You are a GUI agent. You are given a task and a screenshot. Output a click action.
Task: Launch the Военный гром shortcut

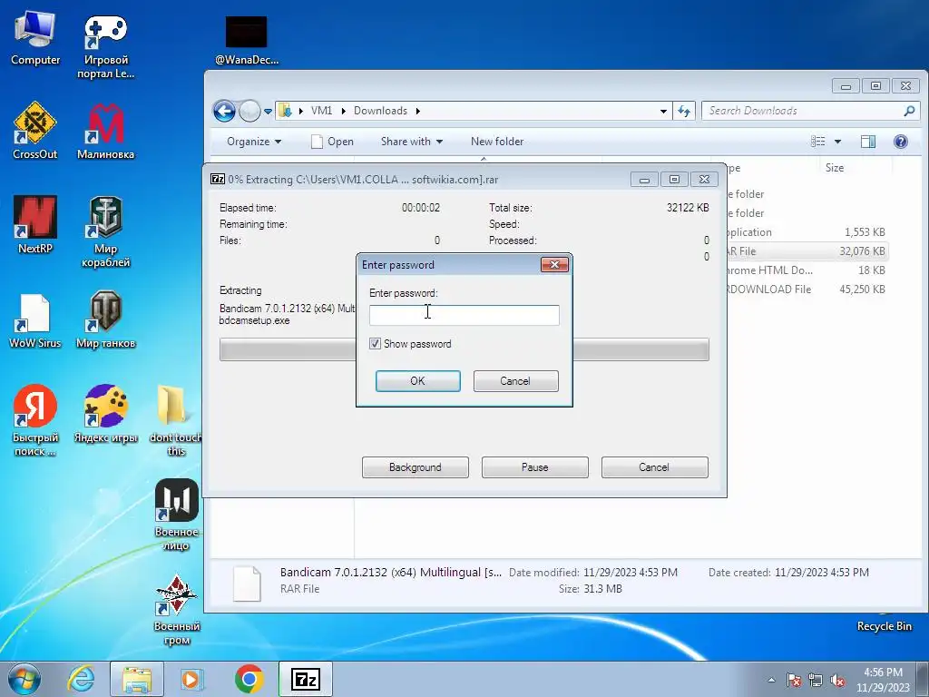[176, 611]
